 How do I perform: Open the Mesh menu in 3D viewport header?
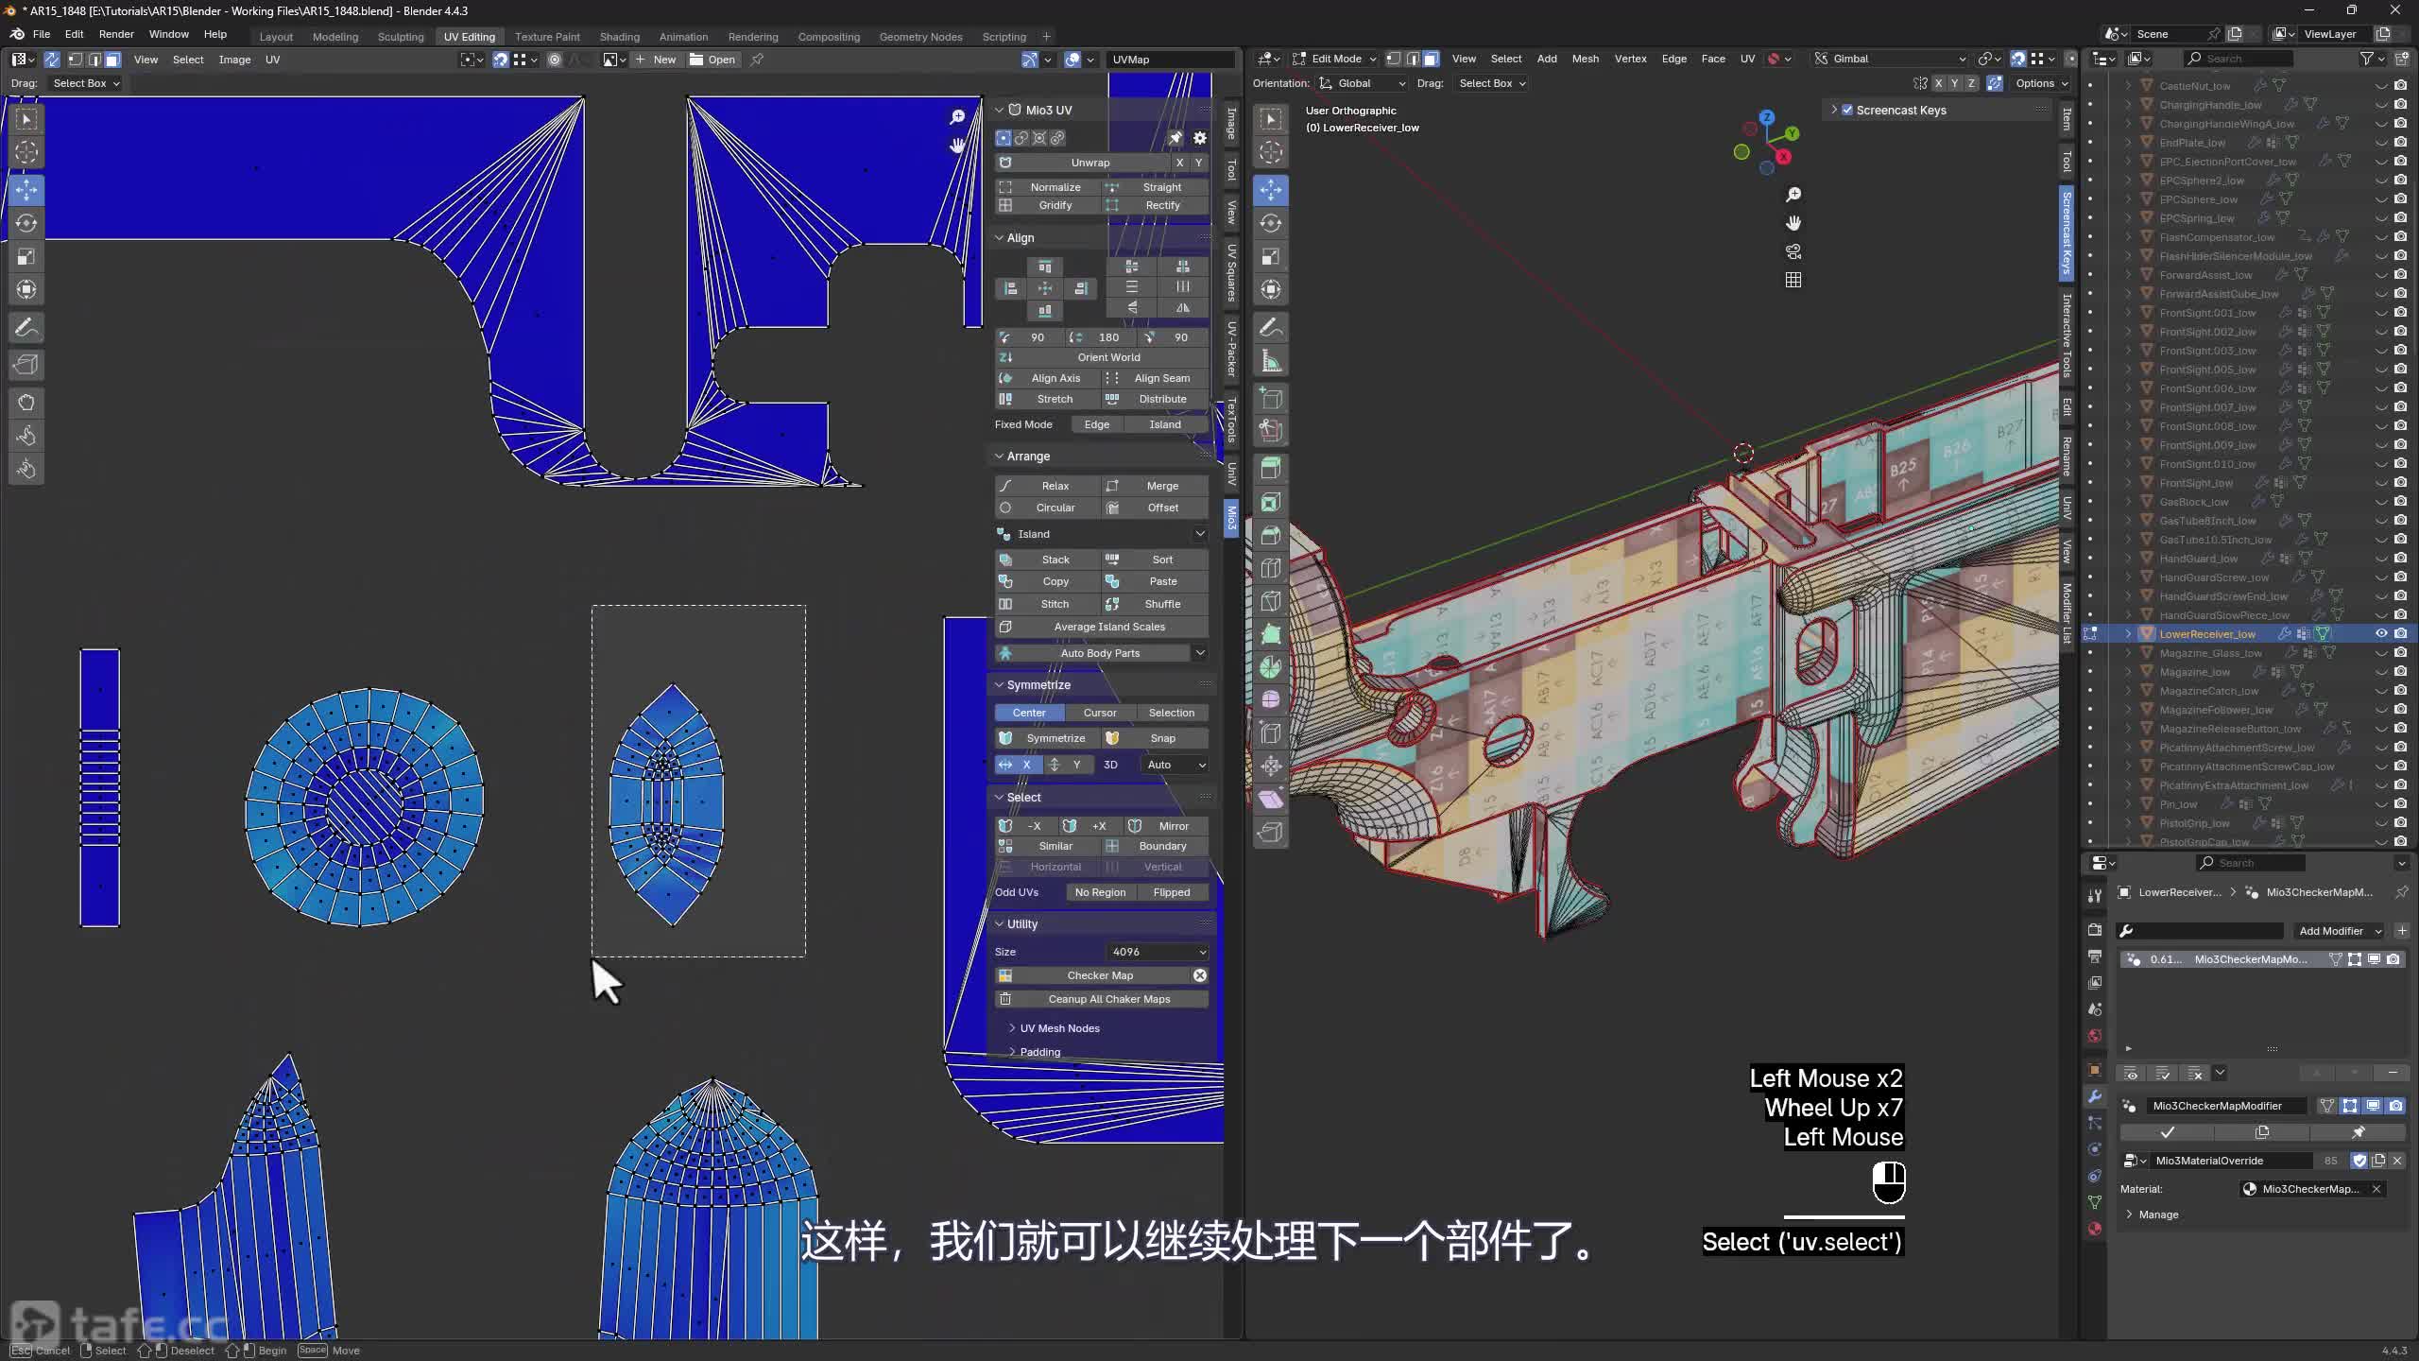(x=1585, y=59)
